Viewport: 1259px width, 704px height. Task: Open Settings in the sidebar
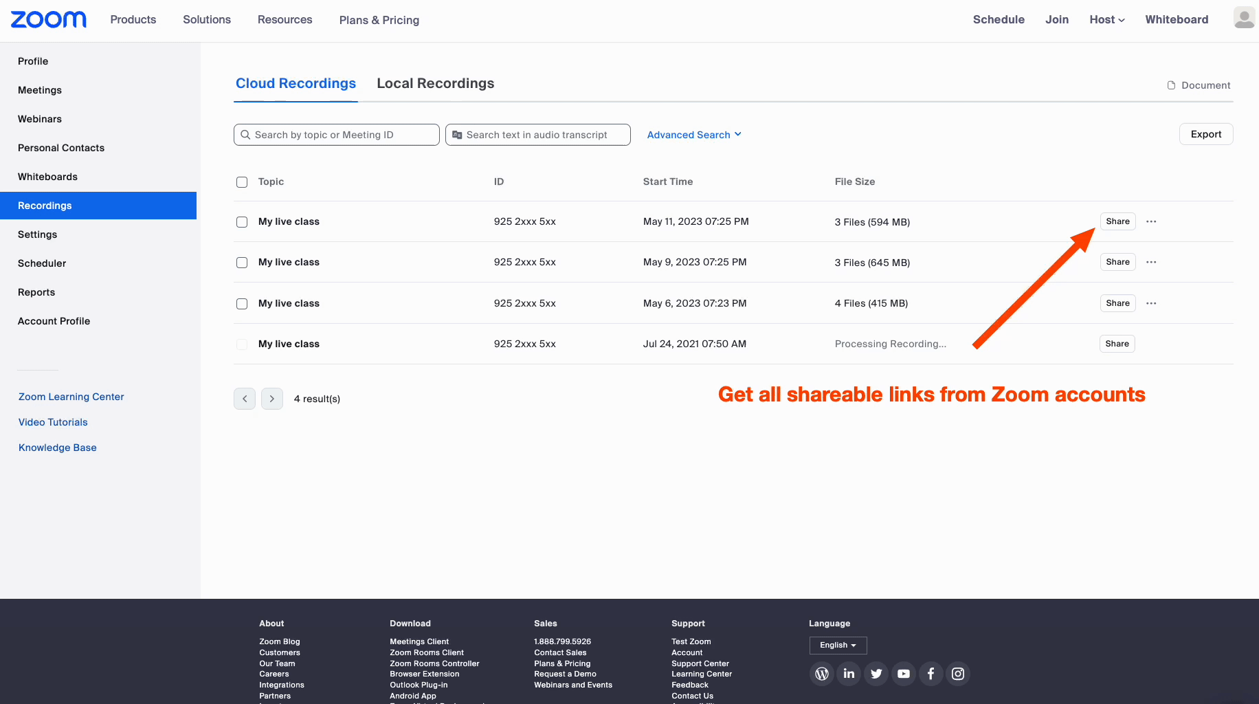click(x=38, y=234)
